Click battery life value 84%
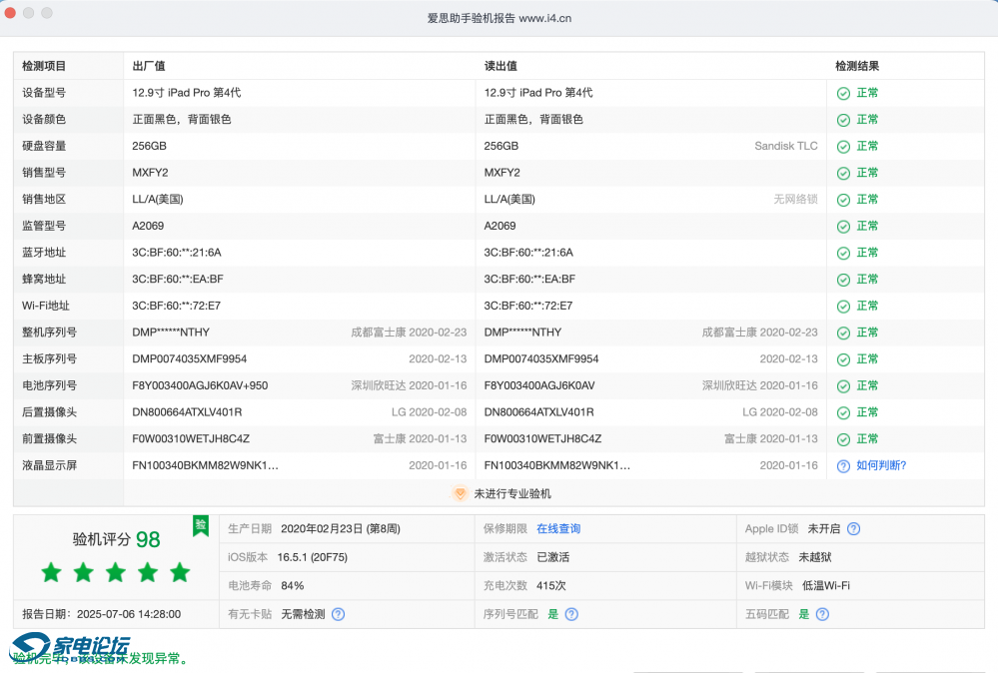998x673 pixels. coord(293,586)
